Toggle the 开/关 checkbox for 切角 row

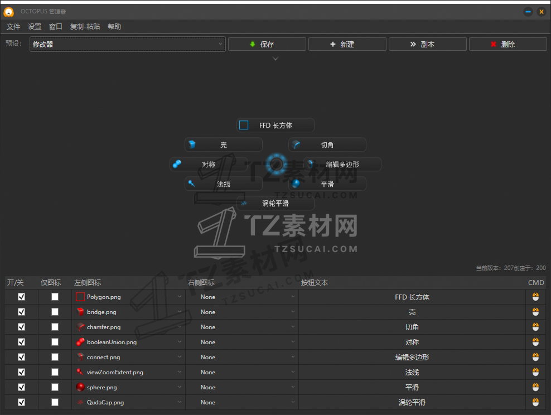click(x=21, y=327)
